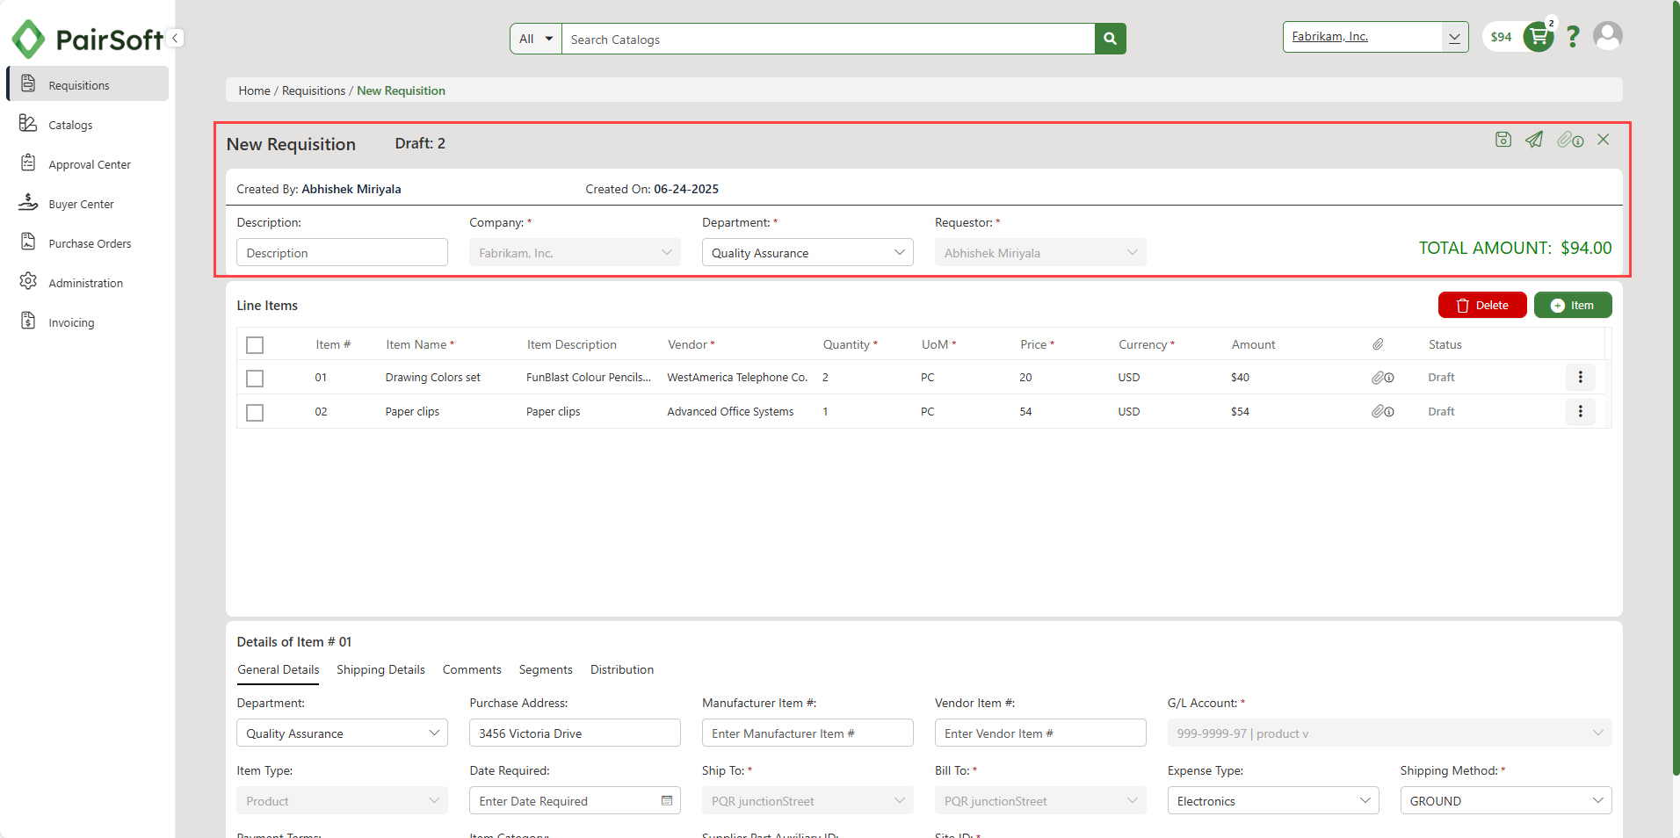Viewport: 1680px width, 838px height.
Task: Open header attachments paperclip icon
Action: [1570, 140]
